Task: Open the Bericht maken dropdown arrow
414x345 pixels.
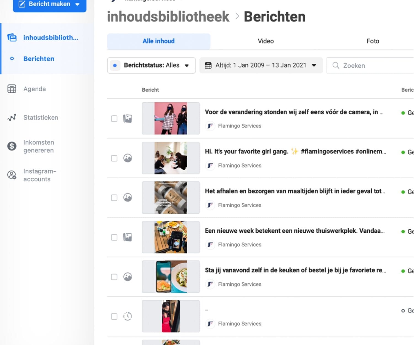Action: pos(78,4)
